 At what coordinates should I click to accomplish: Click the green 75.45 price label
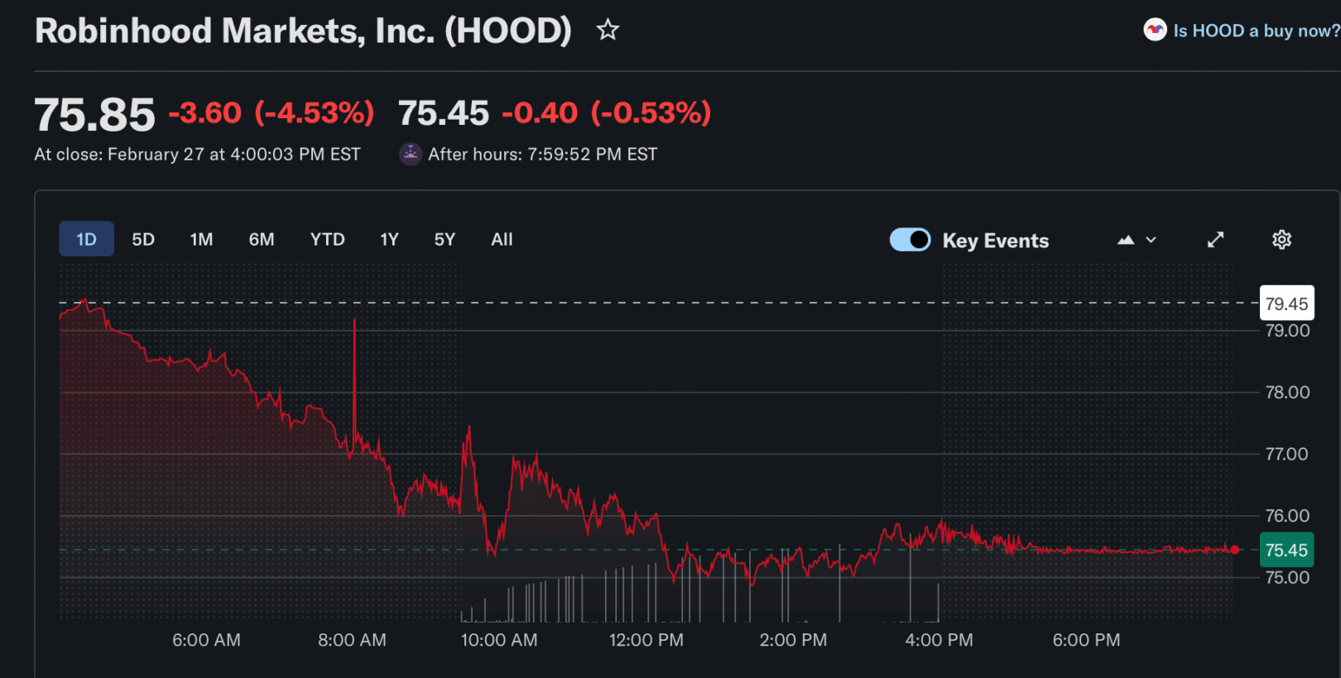pyautogui.click(x=1286, y=551)
